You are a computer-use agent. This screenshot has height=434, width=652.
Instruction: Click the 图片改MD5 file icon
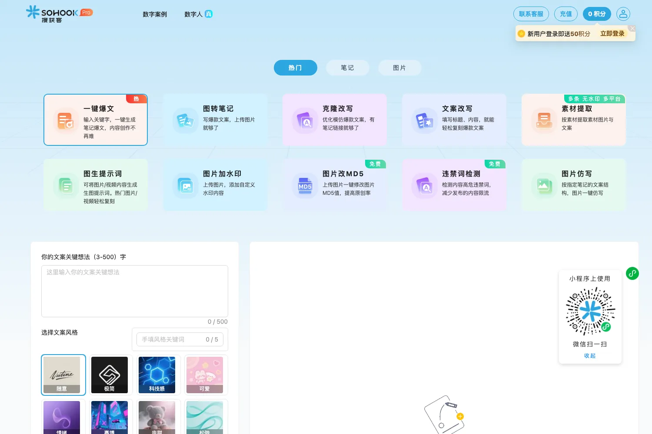click(305, 185)
